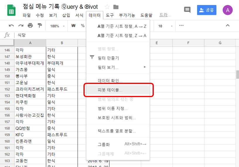Screen dimensions: 239x167
Task: Click cell containing 교동전
Action: (30, 161)
